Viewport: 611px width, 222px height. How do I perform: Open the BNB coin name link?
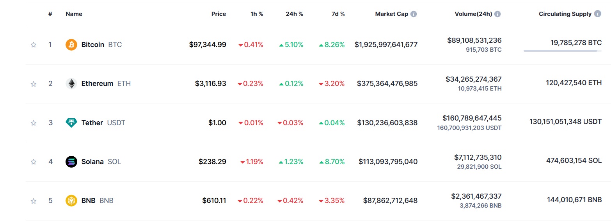click(x=98, y=201)
